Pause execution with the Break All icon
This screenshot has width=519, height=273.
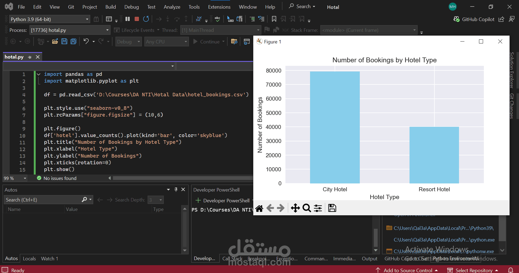coord(128,19)
